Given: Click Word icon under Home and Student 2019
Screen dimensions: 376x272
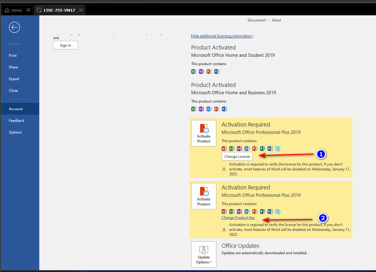Looking at the screenshot, I should 217,71.
